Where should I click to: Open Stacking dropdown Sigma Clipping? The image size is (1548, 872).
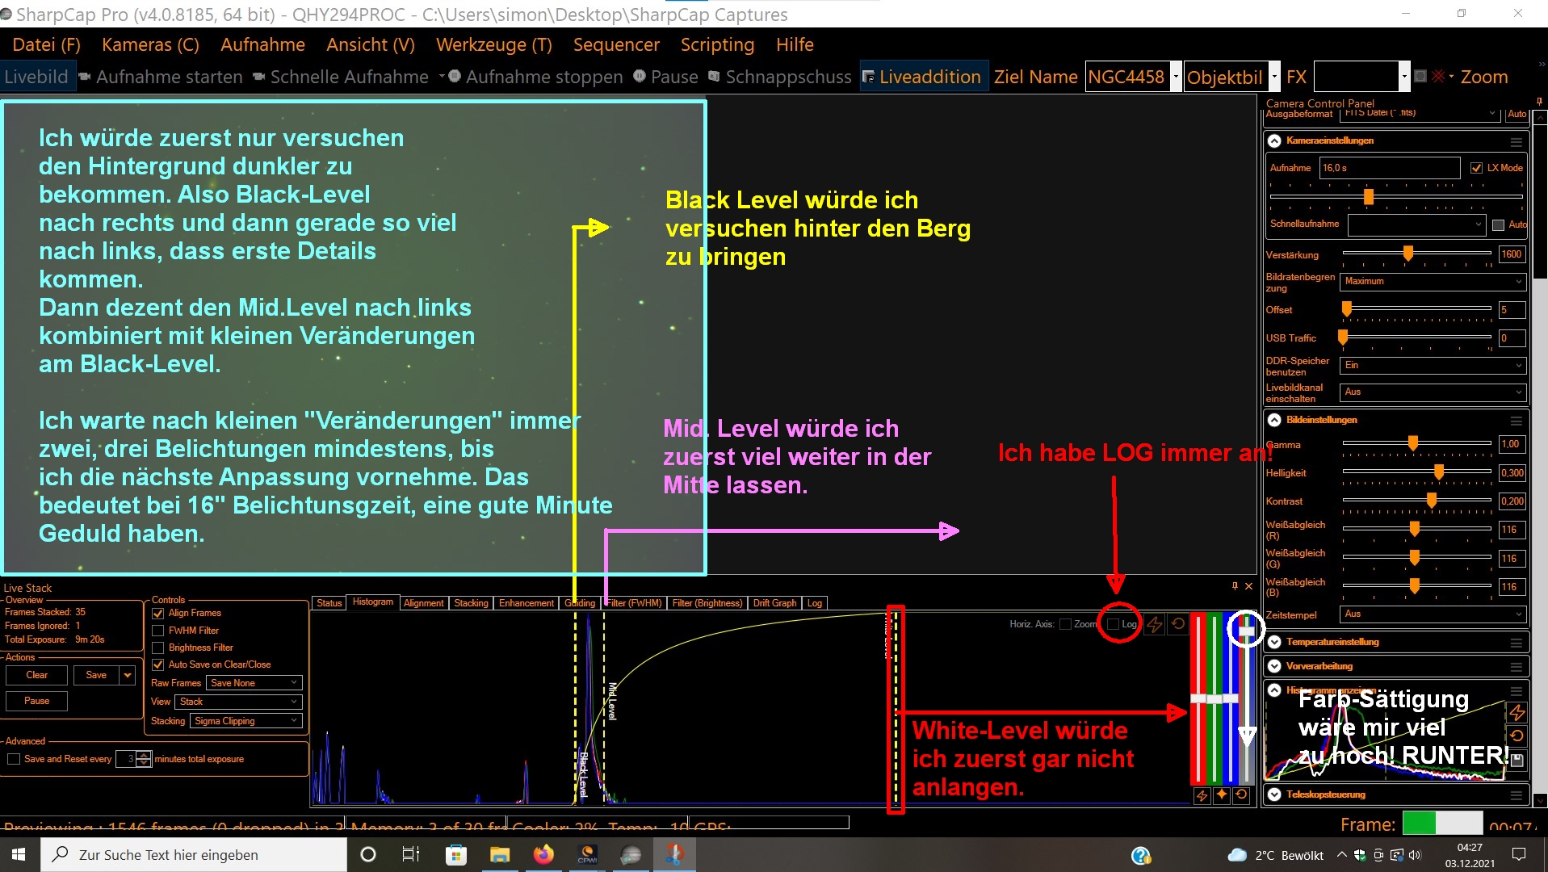[x=246, y=721]
